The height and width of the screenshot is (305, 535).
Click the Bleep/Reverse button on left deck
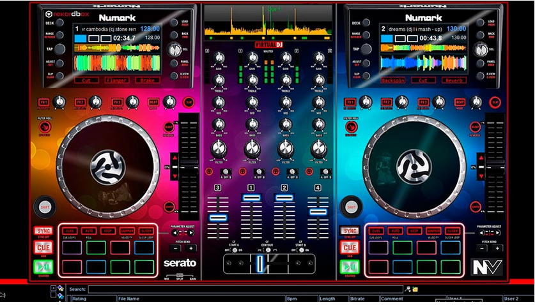(x=169, y=127)
